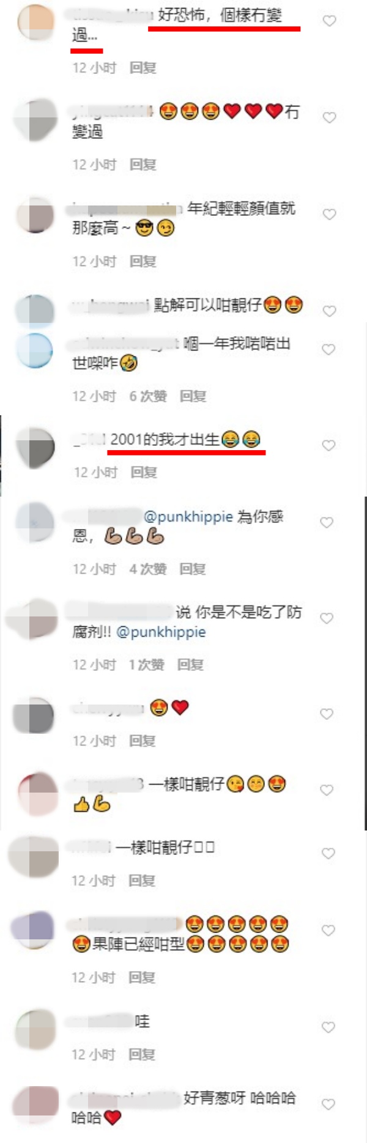367x1143 pixels.
Task: Reply to the '哇' comment
Action: click(x=142, y=1054)
